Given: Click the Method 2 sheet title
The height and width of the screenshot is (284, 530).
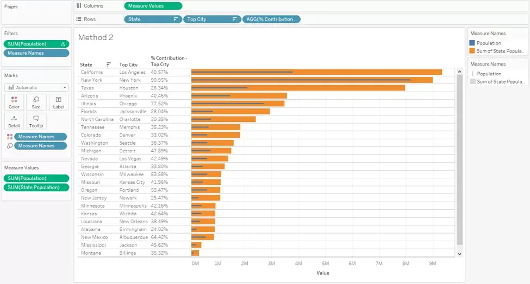Looking at the screenshot, I should [x=96, y=37].
